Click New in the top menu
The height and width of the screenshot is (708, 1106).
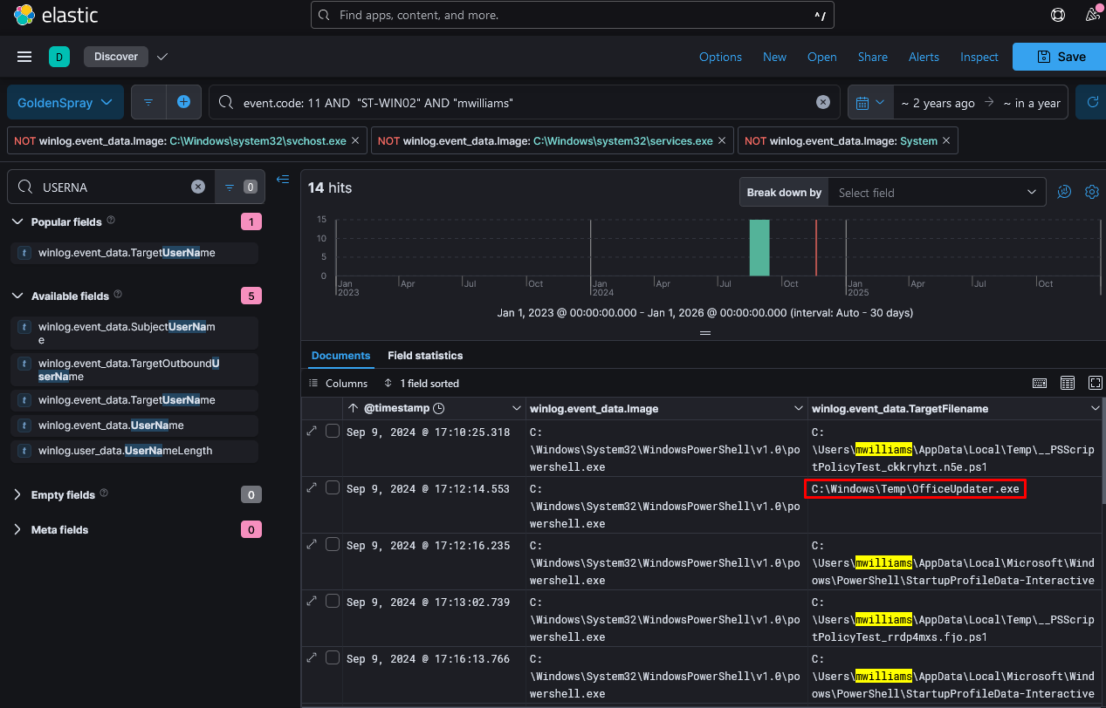(x=774, y=57)
